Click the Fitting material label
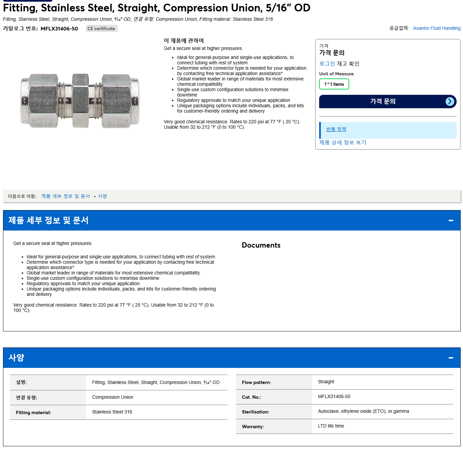 pos(33,412)
